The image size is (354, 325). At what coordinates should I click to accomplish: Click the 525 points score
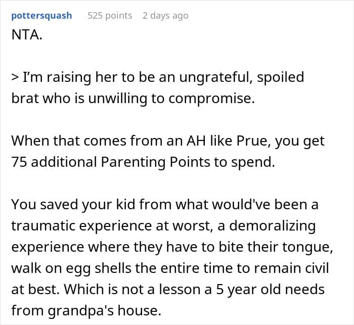(110, 16)
